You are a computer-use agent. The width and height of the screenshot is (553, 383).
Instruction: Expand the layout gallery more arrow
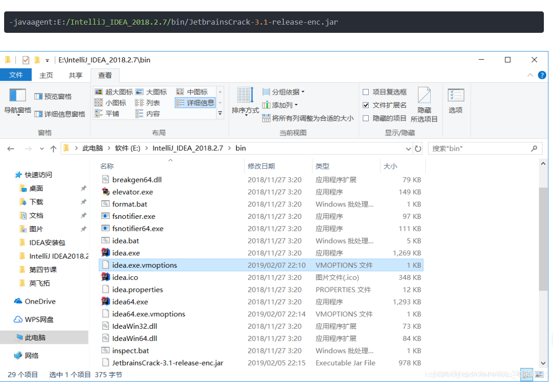pos(220,114)
